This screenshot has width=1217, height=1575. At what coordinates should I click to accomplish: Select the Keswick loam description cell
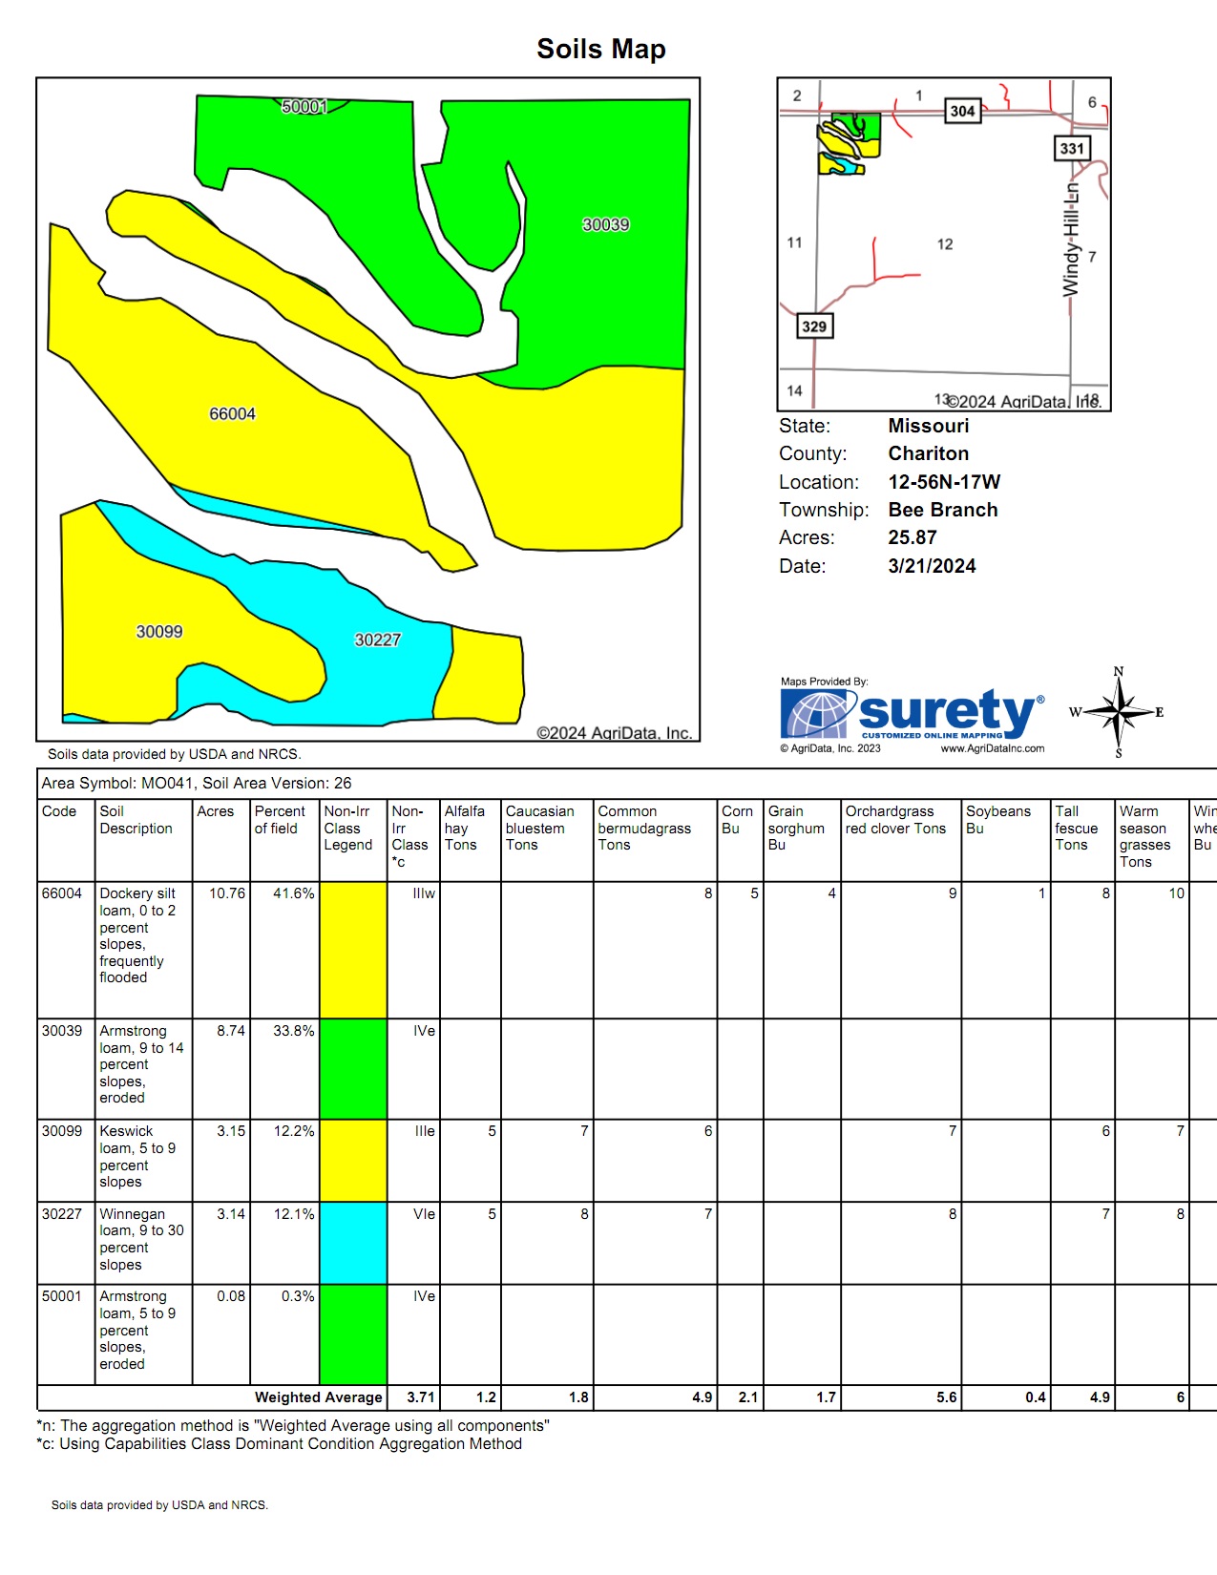pos(137,1156)
